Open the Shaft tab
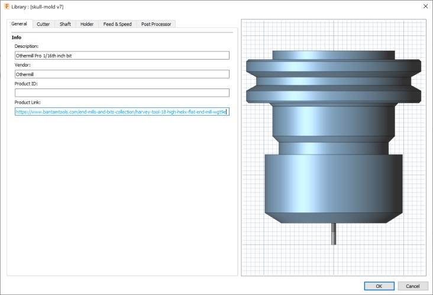This screenshot has width=433, height=295. (65, 24)
